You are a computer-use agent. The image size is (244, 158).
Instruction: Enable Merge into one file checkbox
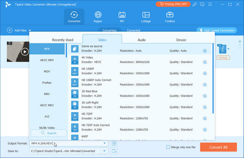[168, 147]
